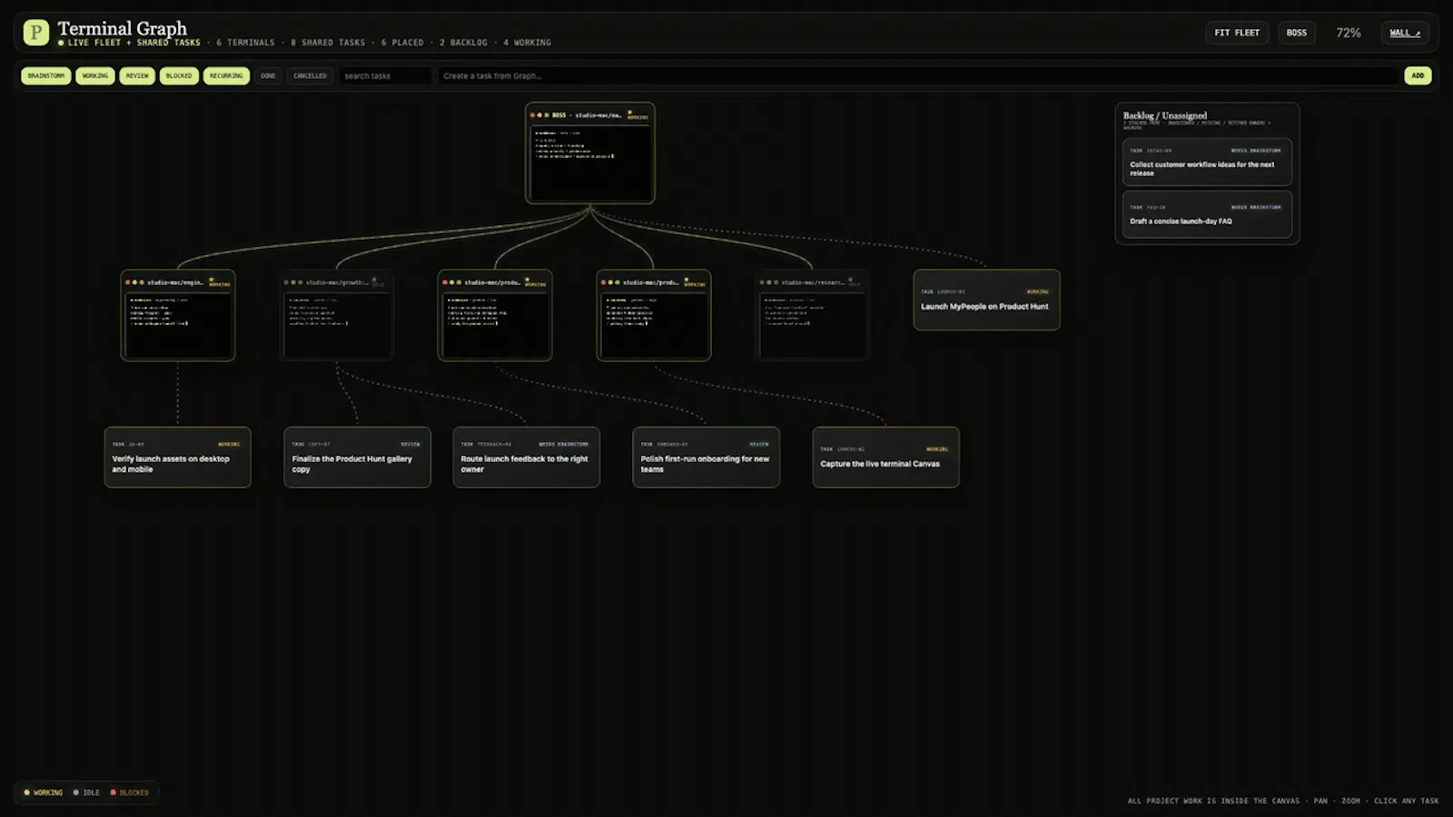The height and width of the screenshot is (817, 1453).
Task: Toggle the Working status filter chip
Action: pyautogui.click(x=95, y=76)
